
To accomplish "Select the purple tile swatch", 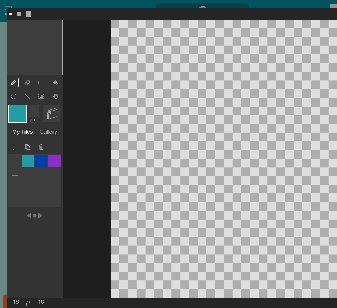I will click(55, 161).
